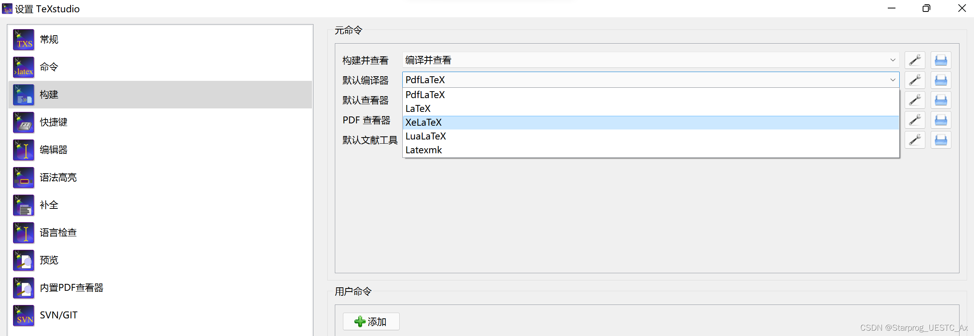The image size is (974, 336).
Task: Click wrench configure icon for 默认查看器
Action: 915,100
